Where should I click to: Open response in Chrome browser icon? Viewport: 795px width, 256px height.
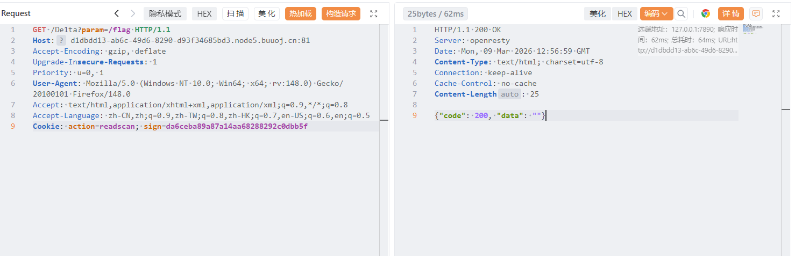pos(706,14)
